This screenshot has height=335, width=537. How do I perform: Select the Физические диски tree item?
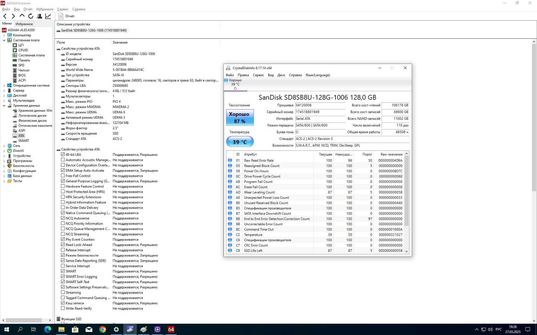[x=32, y=121]
